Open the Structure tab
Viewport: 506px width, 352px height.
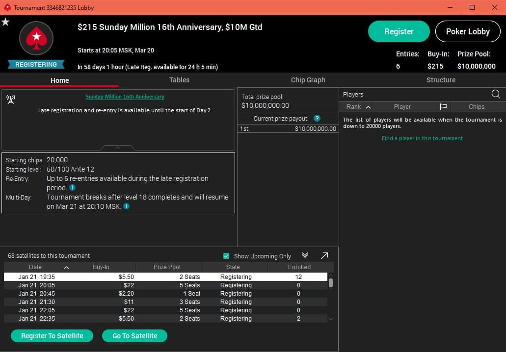point(441,80)
